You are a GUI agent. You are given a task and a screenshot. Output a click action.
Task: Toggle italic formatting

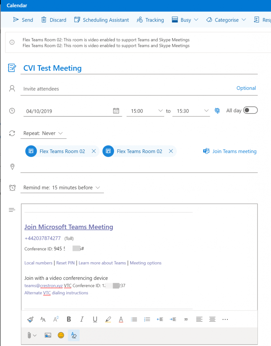[82, 319]
